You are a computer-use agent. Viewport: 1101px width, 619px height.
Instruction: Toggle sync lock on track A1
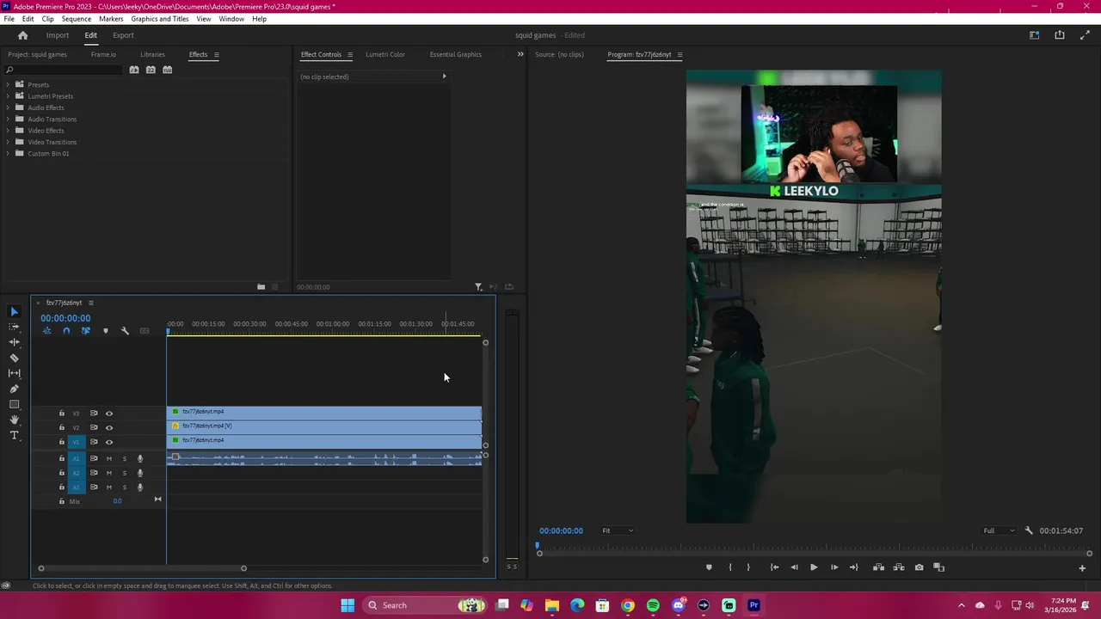click(94, 458)
